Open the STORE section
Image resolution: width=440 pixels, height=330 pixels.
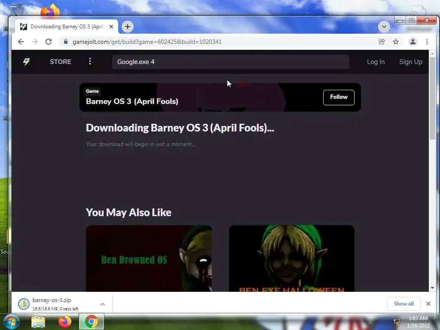[60, 62]
